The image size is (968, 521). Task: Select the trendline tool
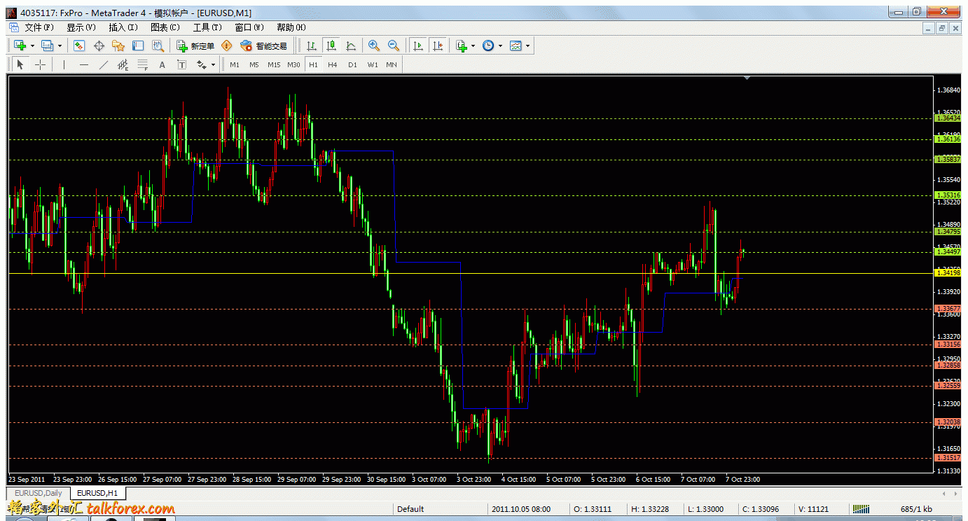[104, 64]
